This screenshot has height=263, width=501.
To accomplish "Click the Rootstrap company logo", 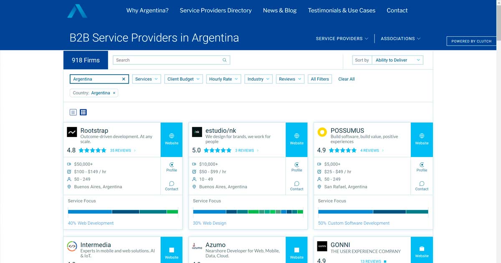I will [x=72, y=132].
